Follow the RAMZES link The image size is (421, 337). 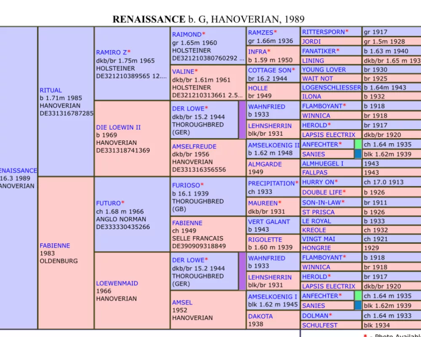pyautogui.click(x=261, y=33)
